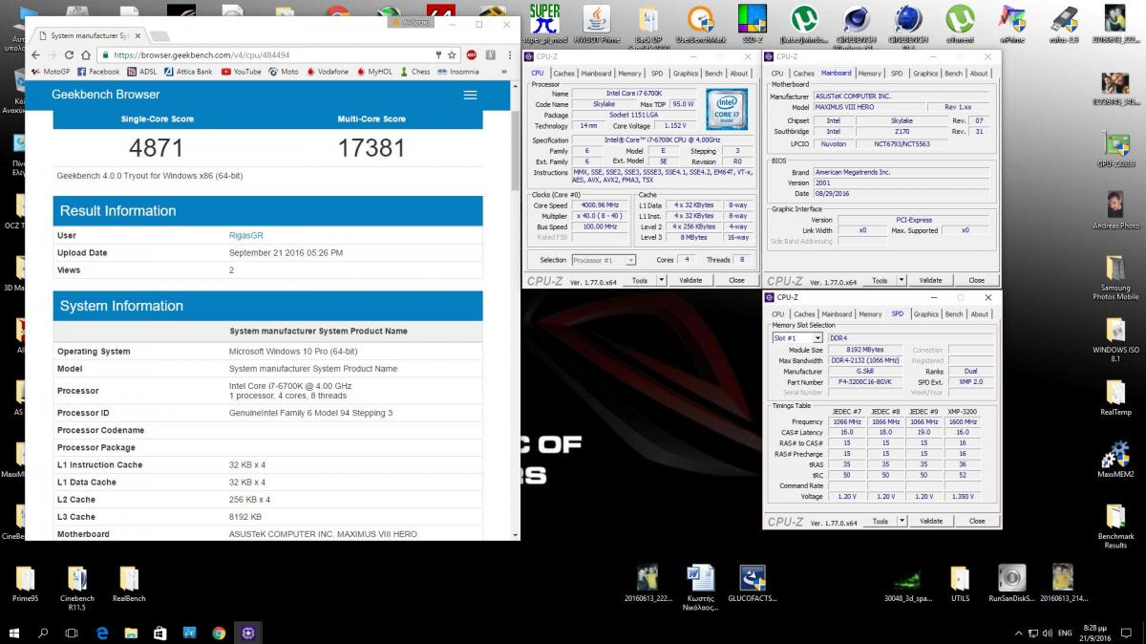
Task: Open the Memory tab in the Mainboard CPU-Z window
Action: tap(869, 74)
